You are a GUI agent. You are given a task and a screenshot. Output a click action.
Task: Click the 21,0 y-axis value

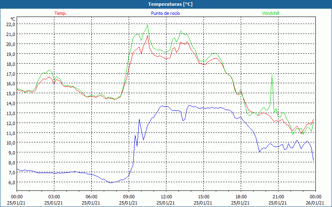(11, 34)
